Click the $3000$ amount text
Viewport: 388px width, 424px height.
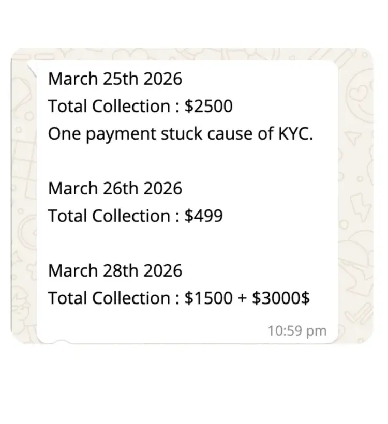281,298
